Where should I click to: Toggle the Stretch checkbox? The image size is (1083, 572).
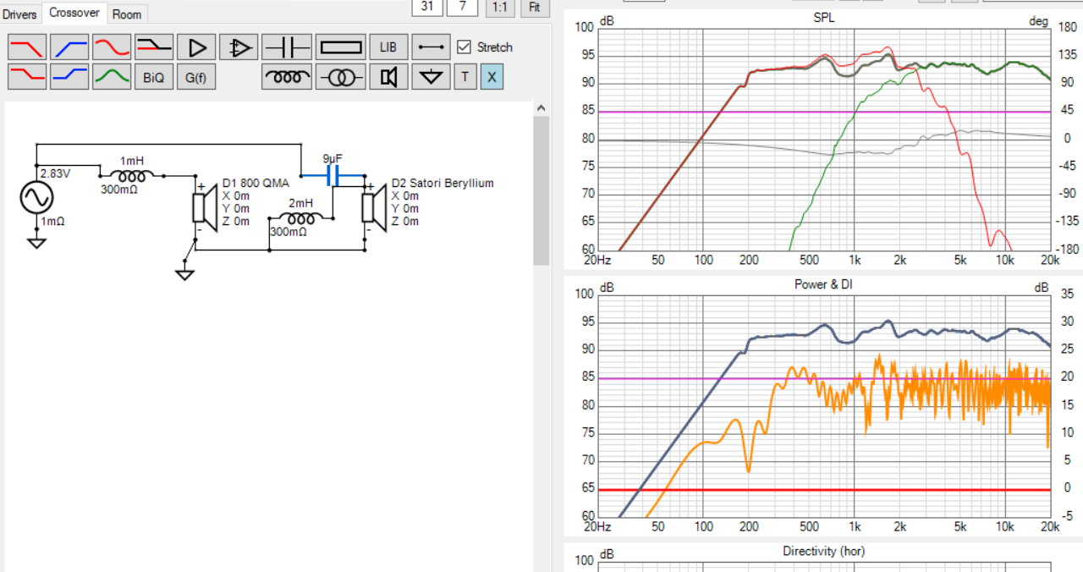(464, 47)
